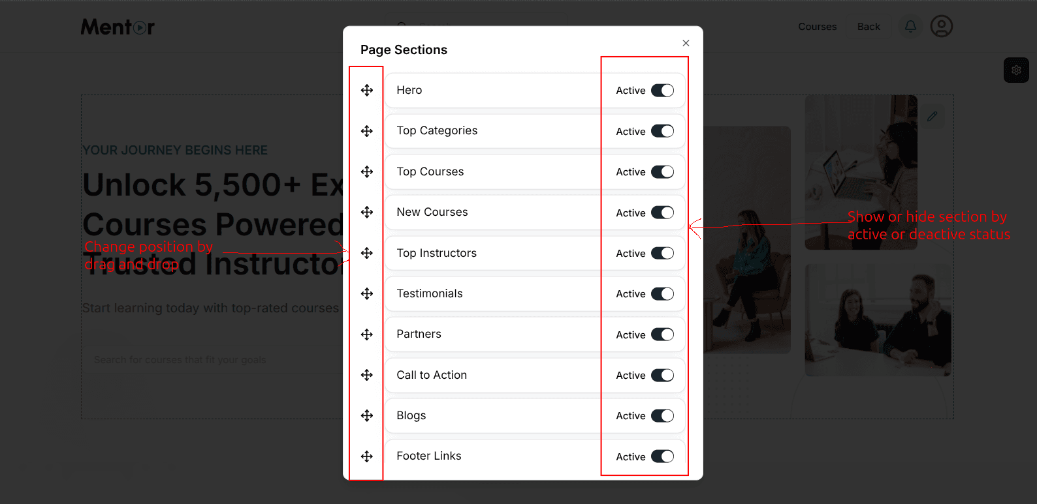
Task: Click the Back button
Action: [x=869, y=26]
